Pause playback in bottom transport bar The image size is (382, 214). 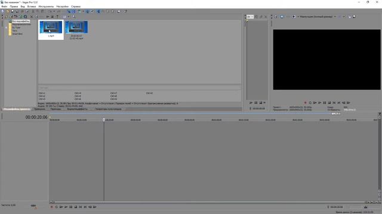pos(71,207)
